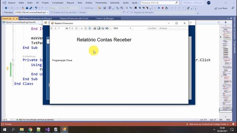Viewport: 237px width, 133px height.
Task: Open the Any CPU platform dropdown
Action: [x=70, y=8]
